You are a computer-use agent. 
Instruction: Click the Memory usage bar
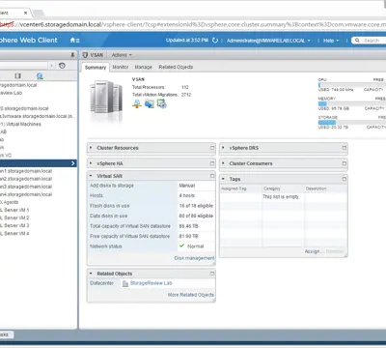351,103
